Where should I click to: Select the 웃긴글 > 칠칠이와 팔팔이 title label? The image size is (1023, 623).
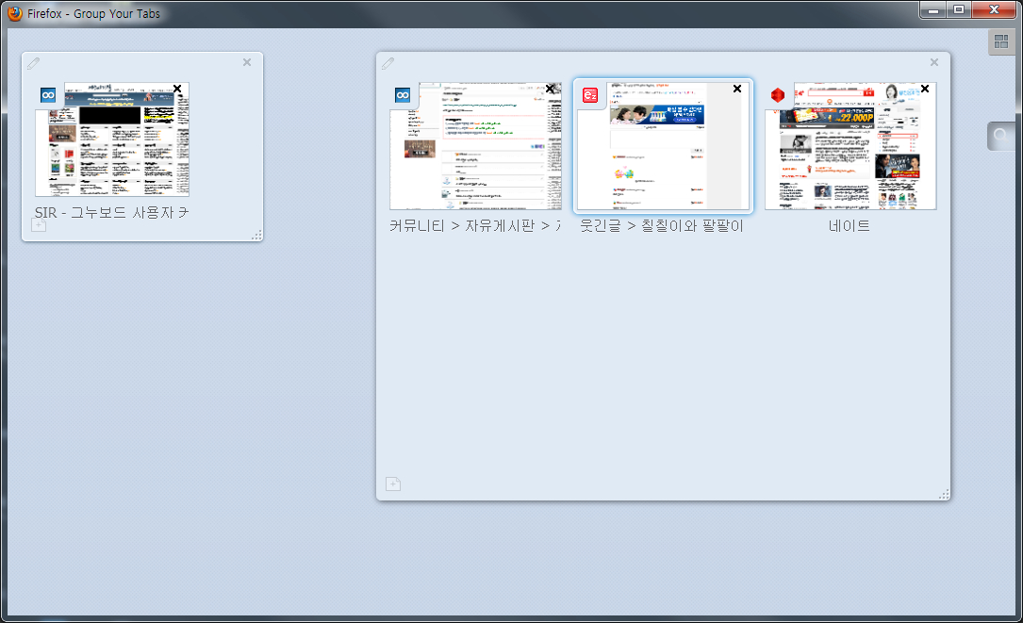pyautogui.click(x=662, y=226)
